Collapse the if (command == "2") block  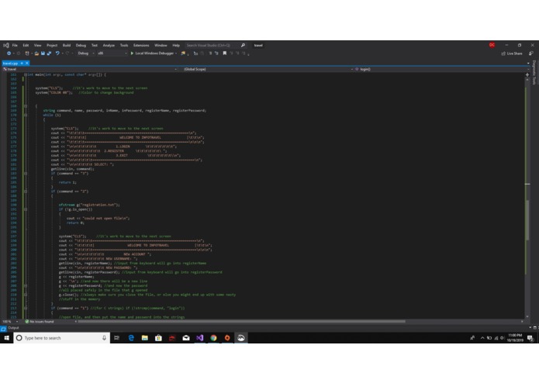(x=26, y=191)
